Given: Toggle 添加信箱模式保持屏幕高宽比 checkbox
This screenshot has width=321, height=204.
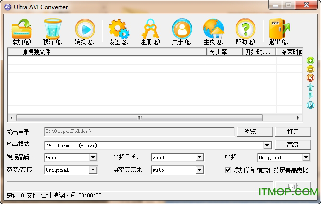Looking at the screenshot, I should 227,170.
